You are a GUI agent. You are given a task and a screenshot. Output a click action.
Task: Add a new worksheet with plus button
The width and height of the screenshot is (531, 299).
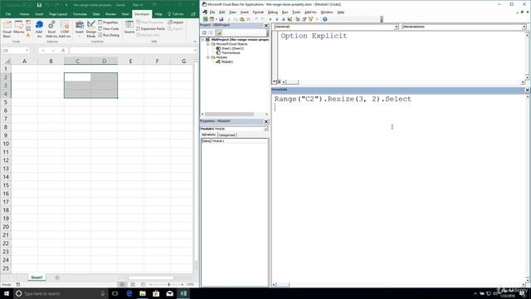click(57, 277)
